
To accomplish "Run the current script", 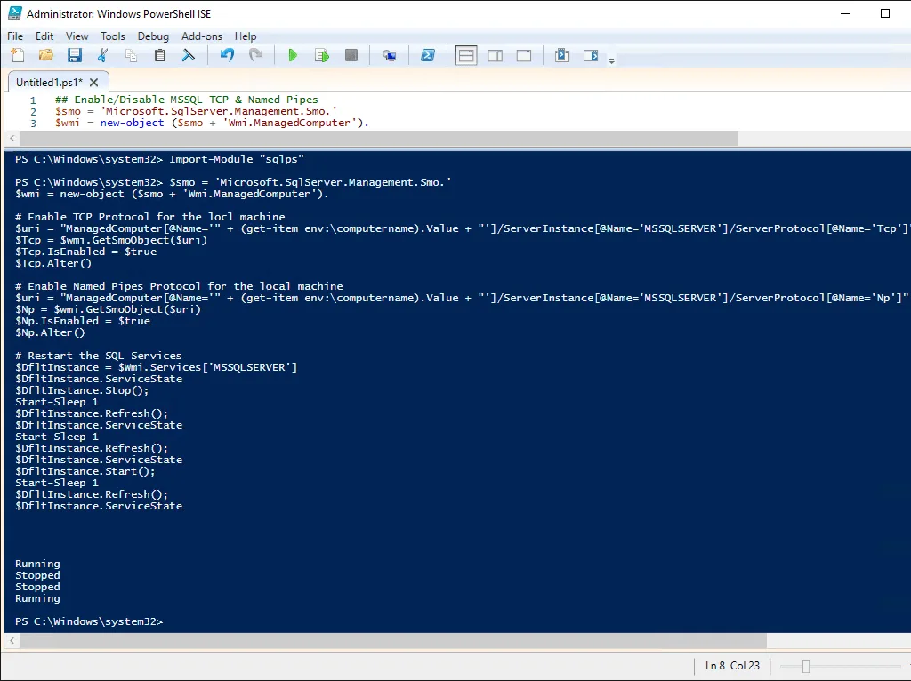I will 293,54.
